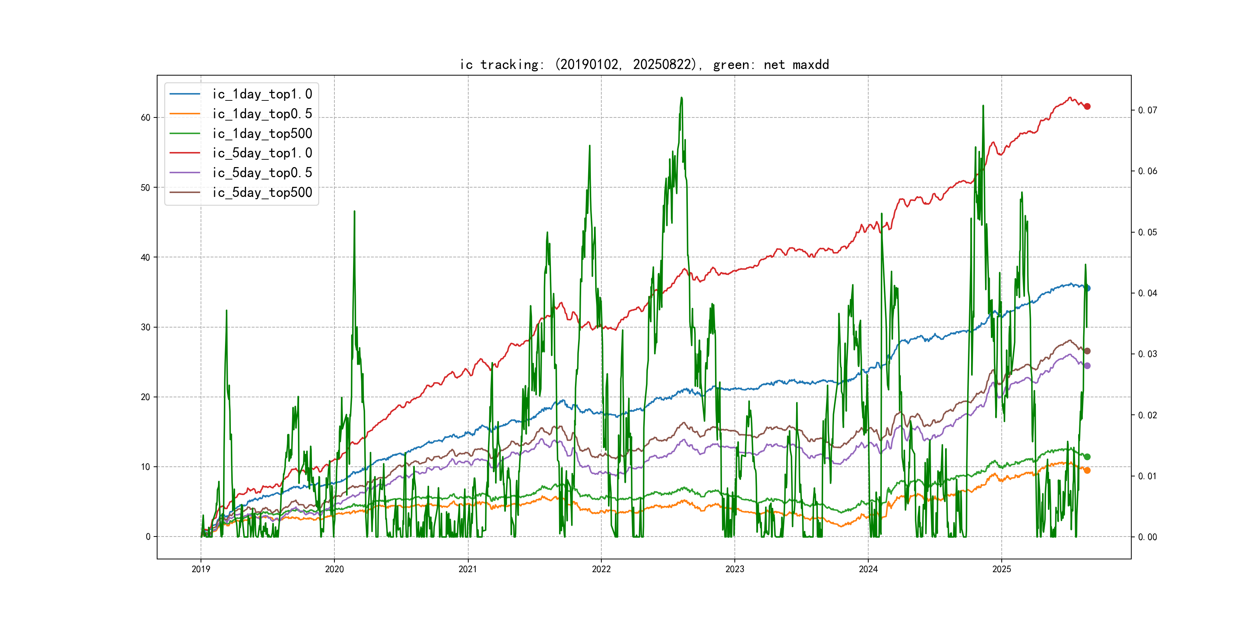The width and height of the screenshot is (1257, 628).
Task: Click the 2022 x-axis tick label
Action: pos(601,569)
